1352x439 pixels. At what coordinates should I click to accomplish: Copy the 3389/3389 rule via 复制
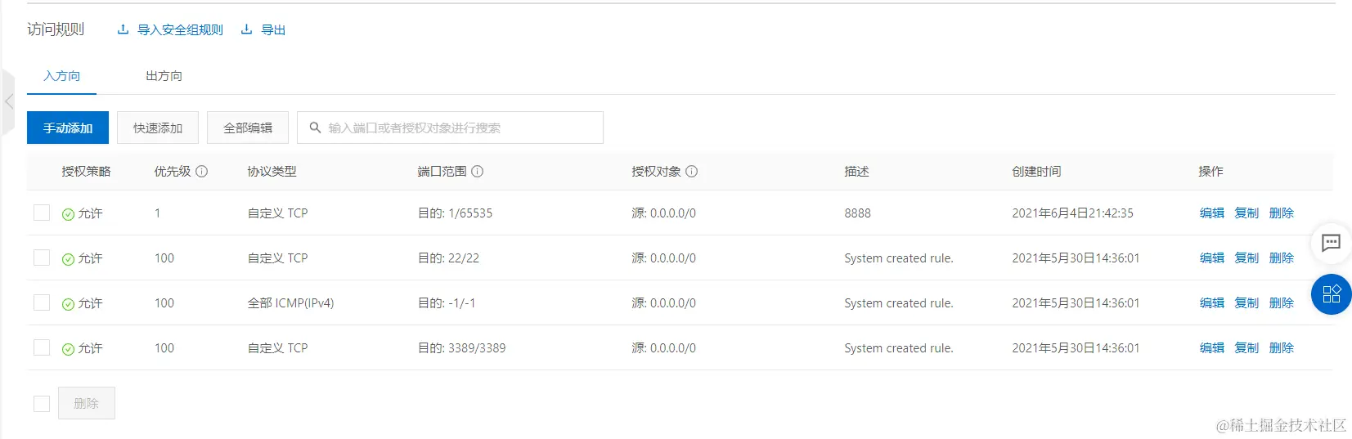click(x=1246, y=347)
